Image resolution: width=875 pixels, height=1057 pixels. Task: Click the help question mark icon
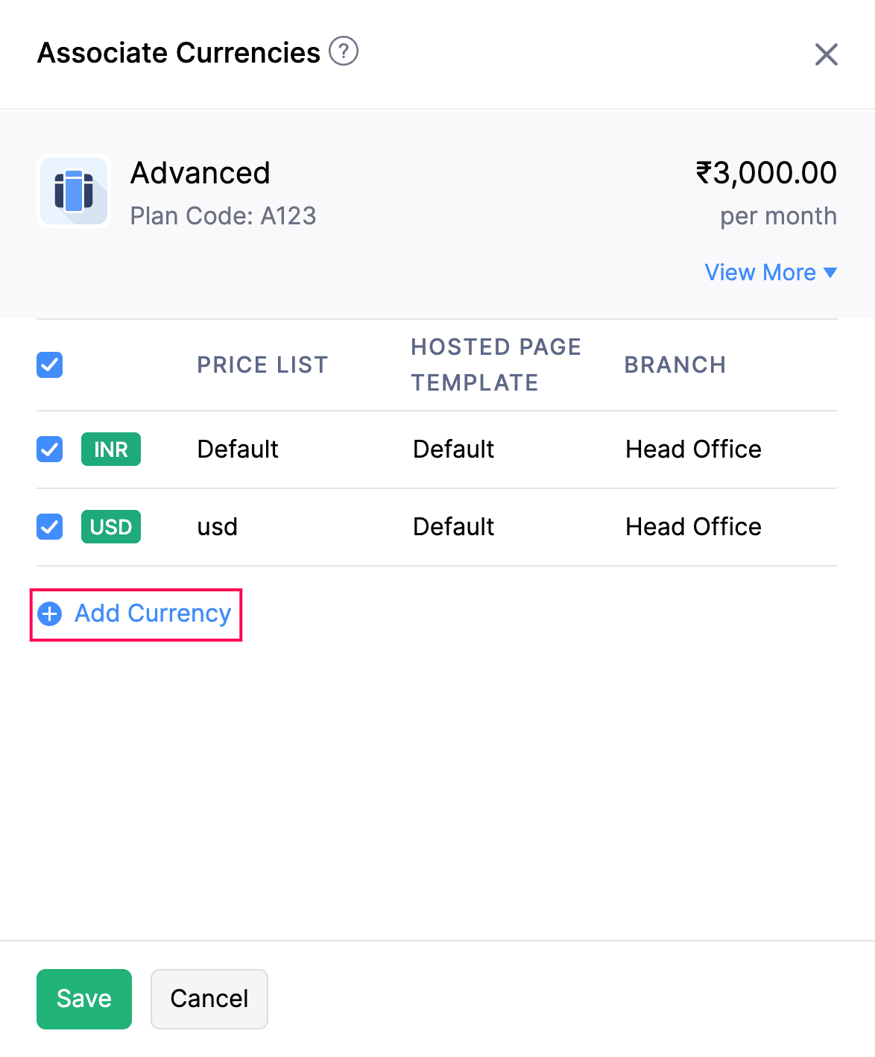(x=344, y=51)
